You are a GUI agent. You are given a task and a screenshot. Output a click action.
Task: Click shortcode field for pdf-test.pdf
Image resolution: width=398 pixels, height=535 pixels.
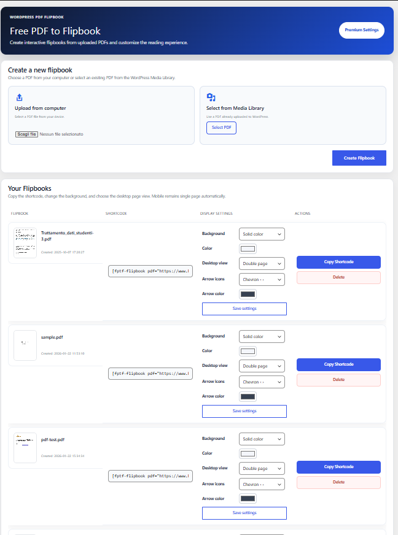point(150,476)
